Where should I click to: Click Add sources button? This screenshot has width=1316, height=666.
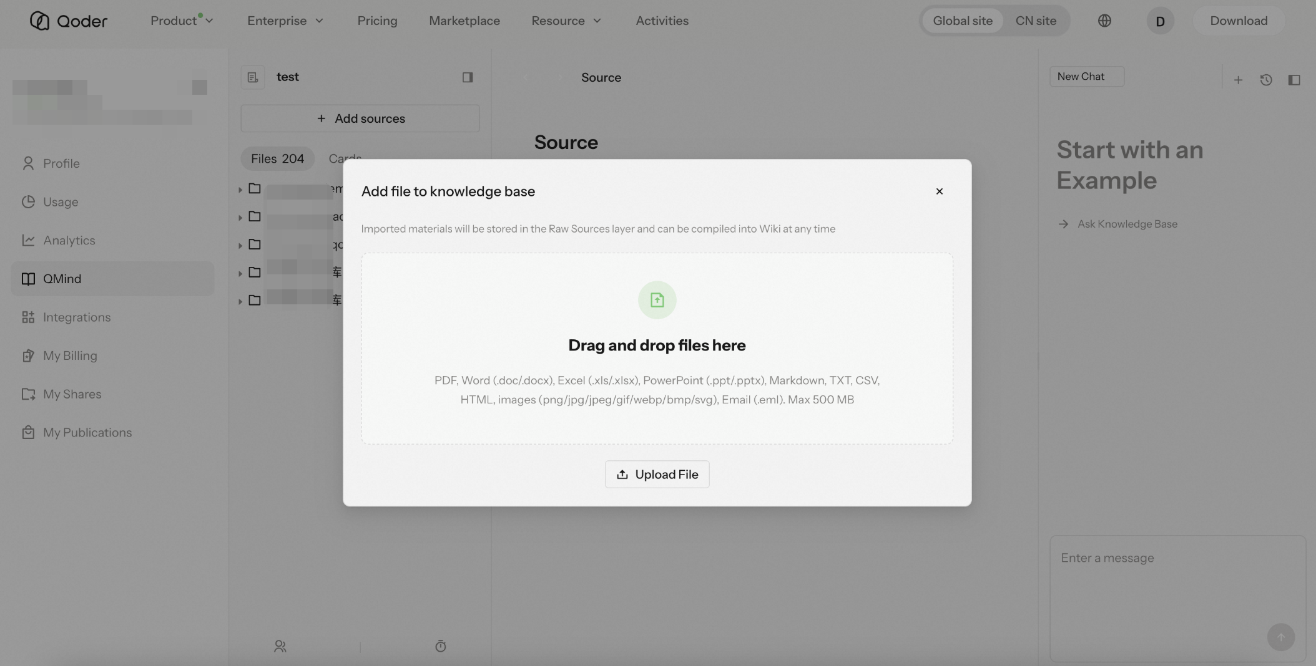click(x=360, y=118)
